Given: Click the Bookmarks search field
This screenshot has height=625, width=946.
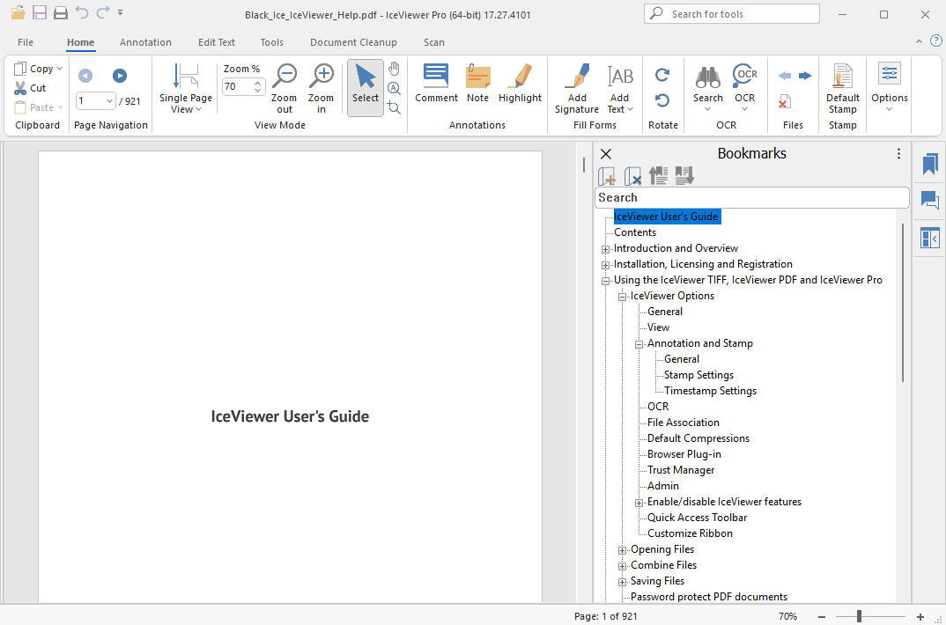Looking at the screenshot, I should coord(751,198).
